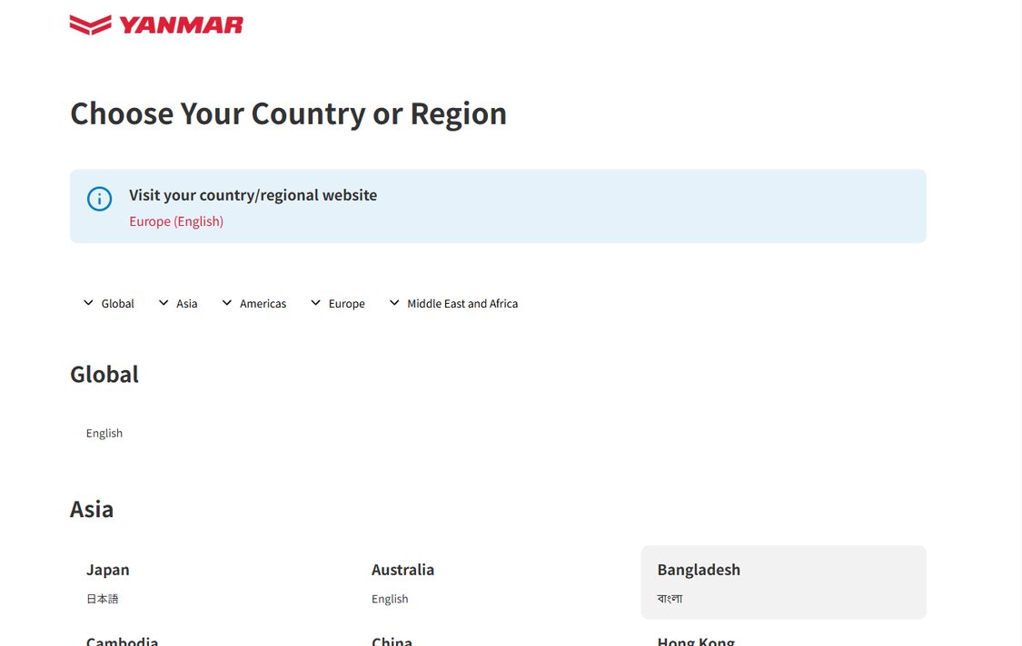This screenshot has width=1022, height=646.
Task: Click the chevron beside Americas
Action: [227, 303]
